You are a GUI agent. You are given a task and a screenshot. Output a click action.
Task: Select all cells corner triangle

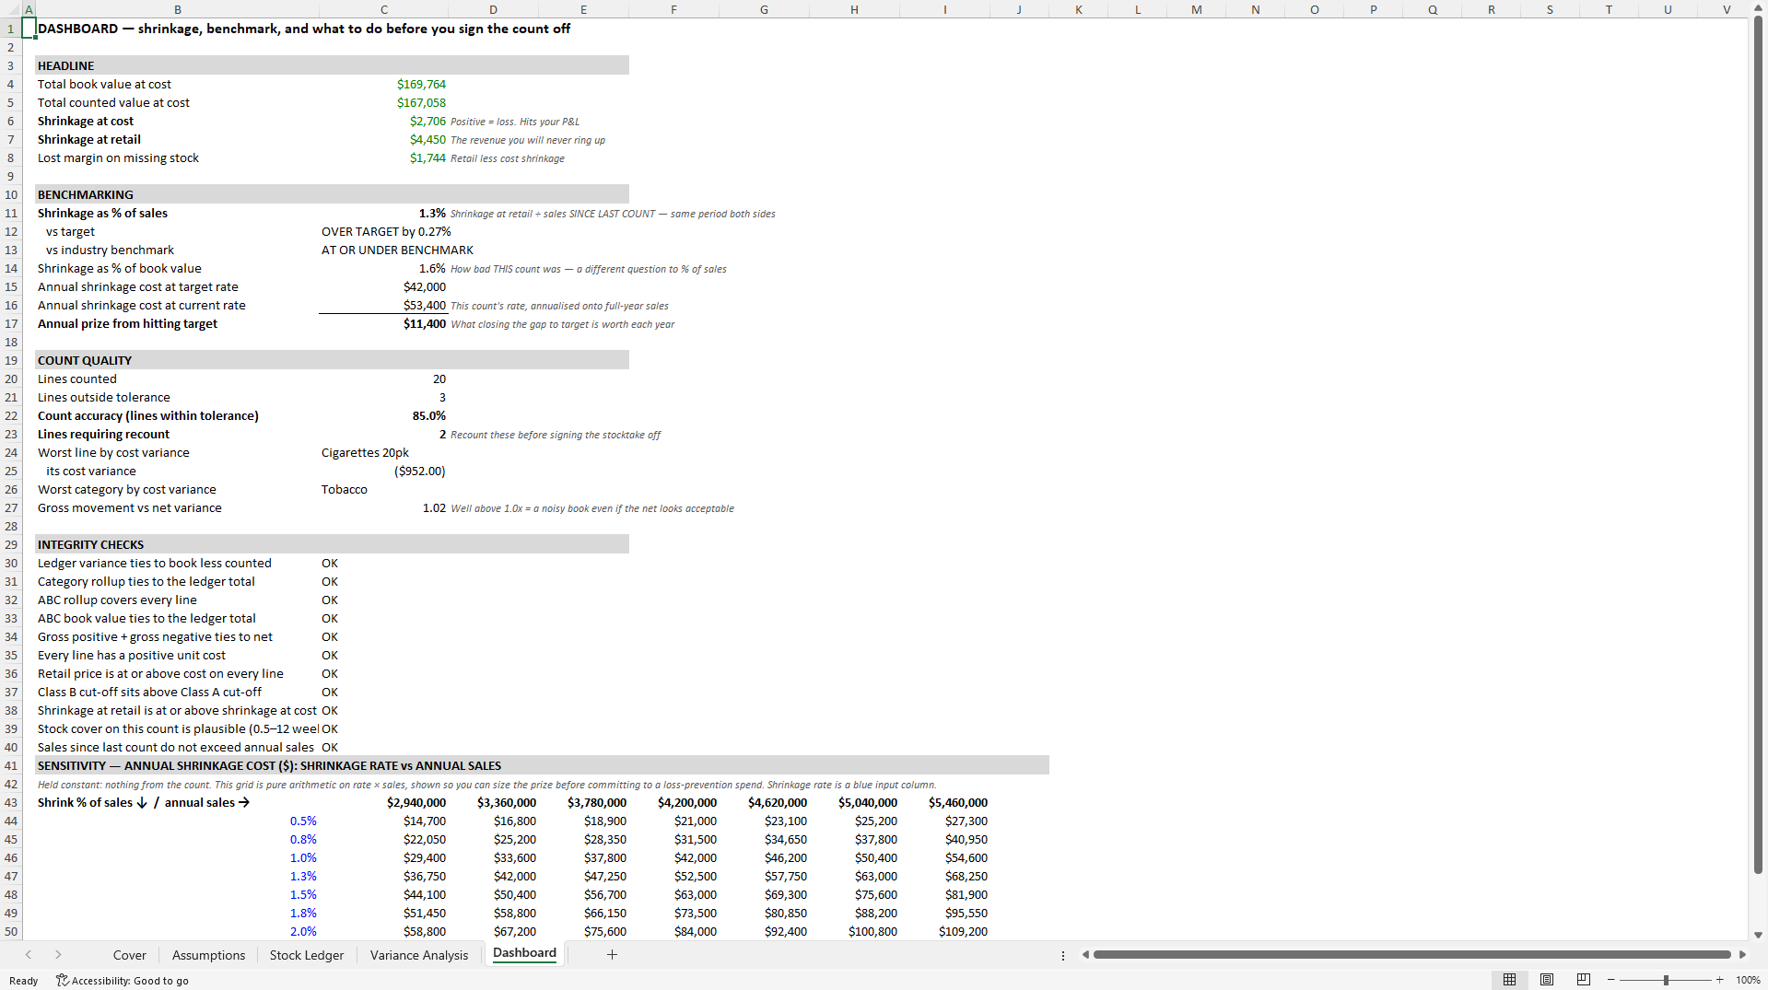tap(11, 9)
